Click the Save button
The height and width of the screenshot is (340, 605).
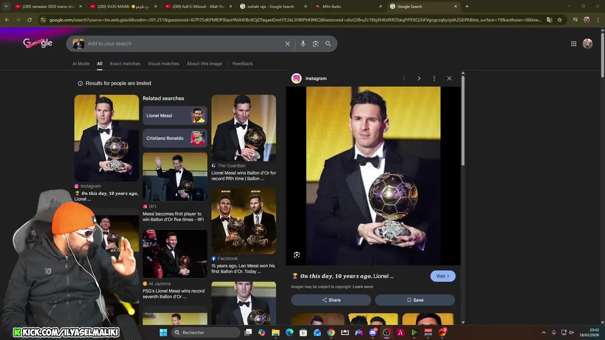(x=415, y=300)
